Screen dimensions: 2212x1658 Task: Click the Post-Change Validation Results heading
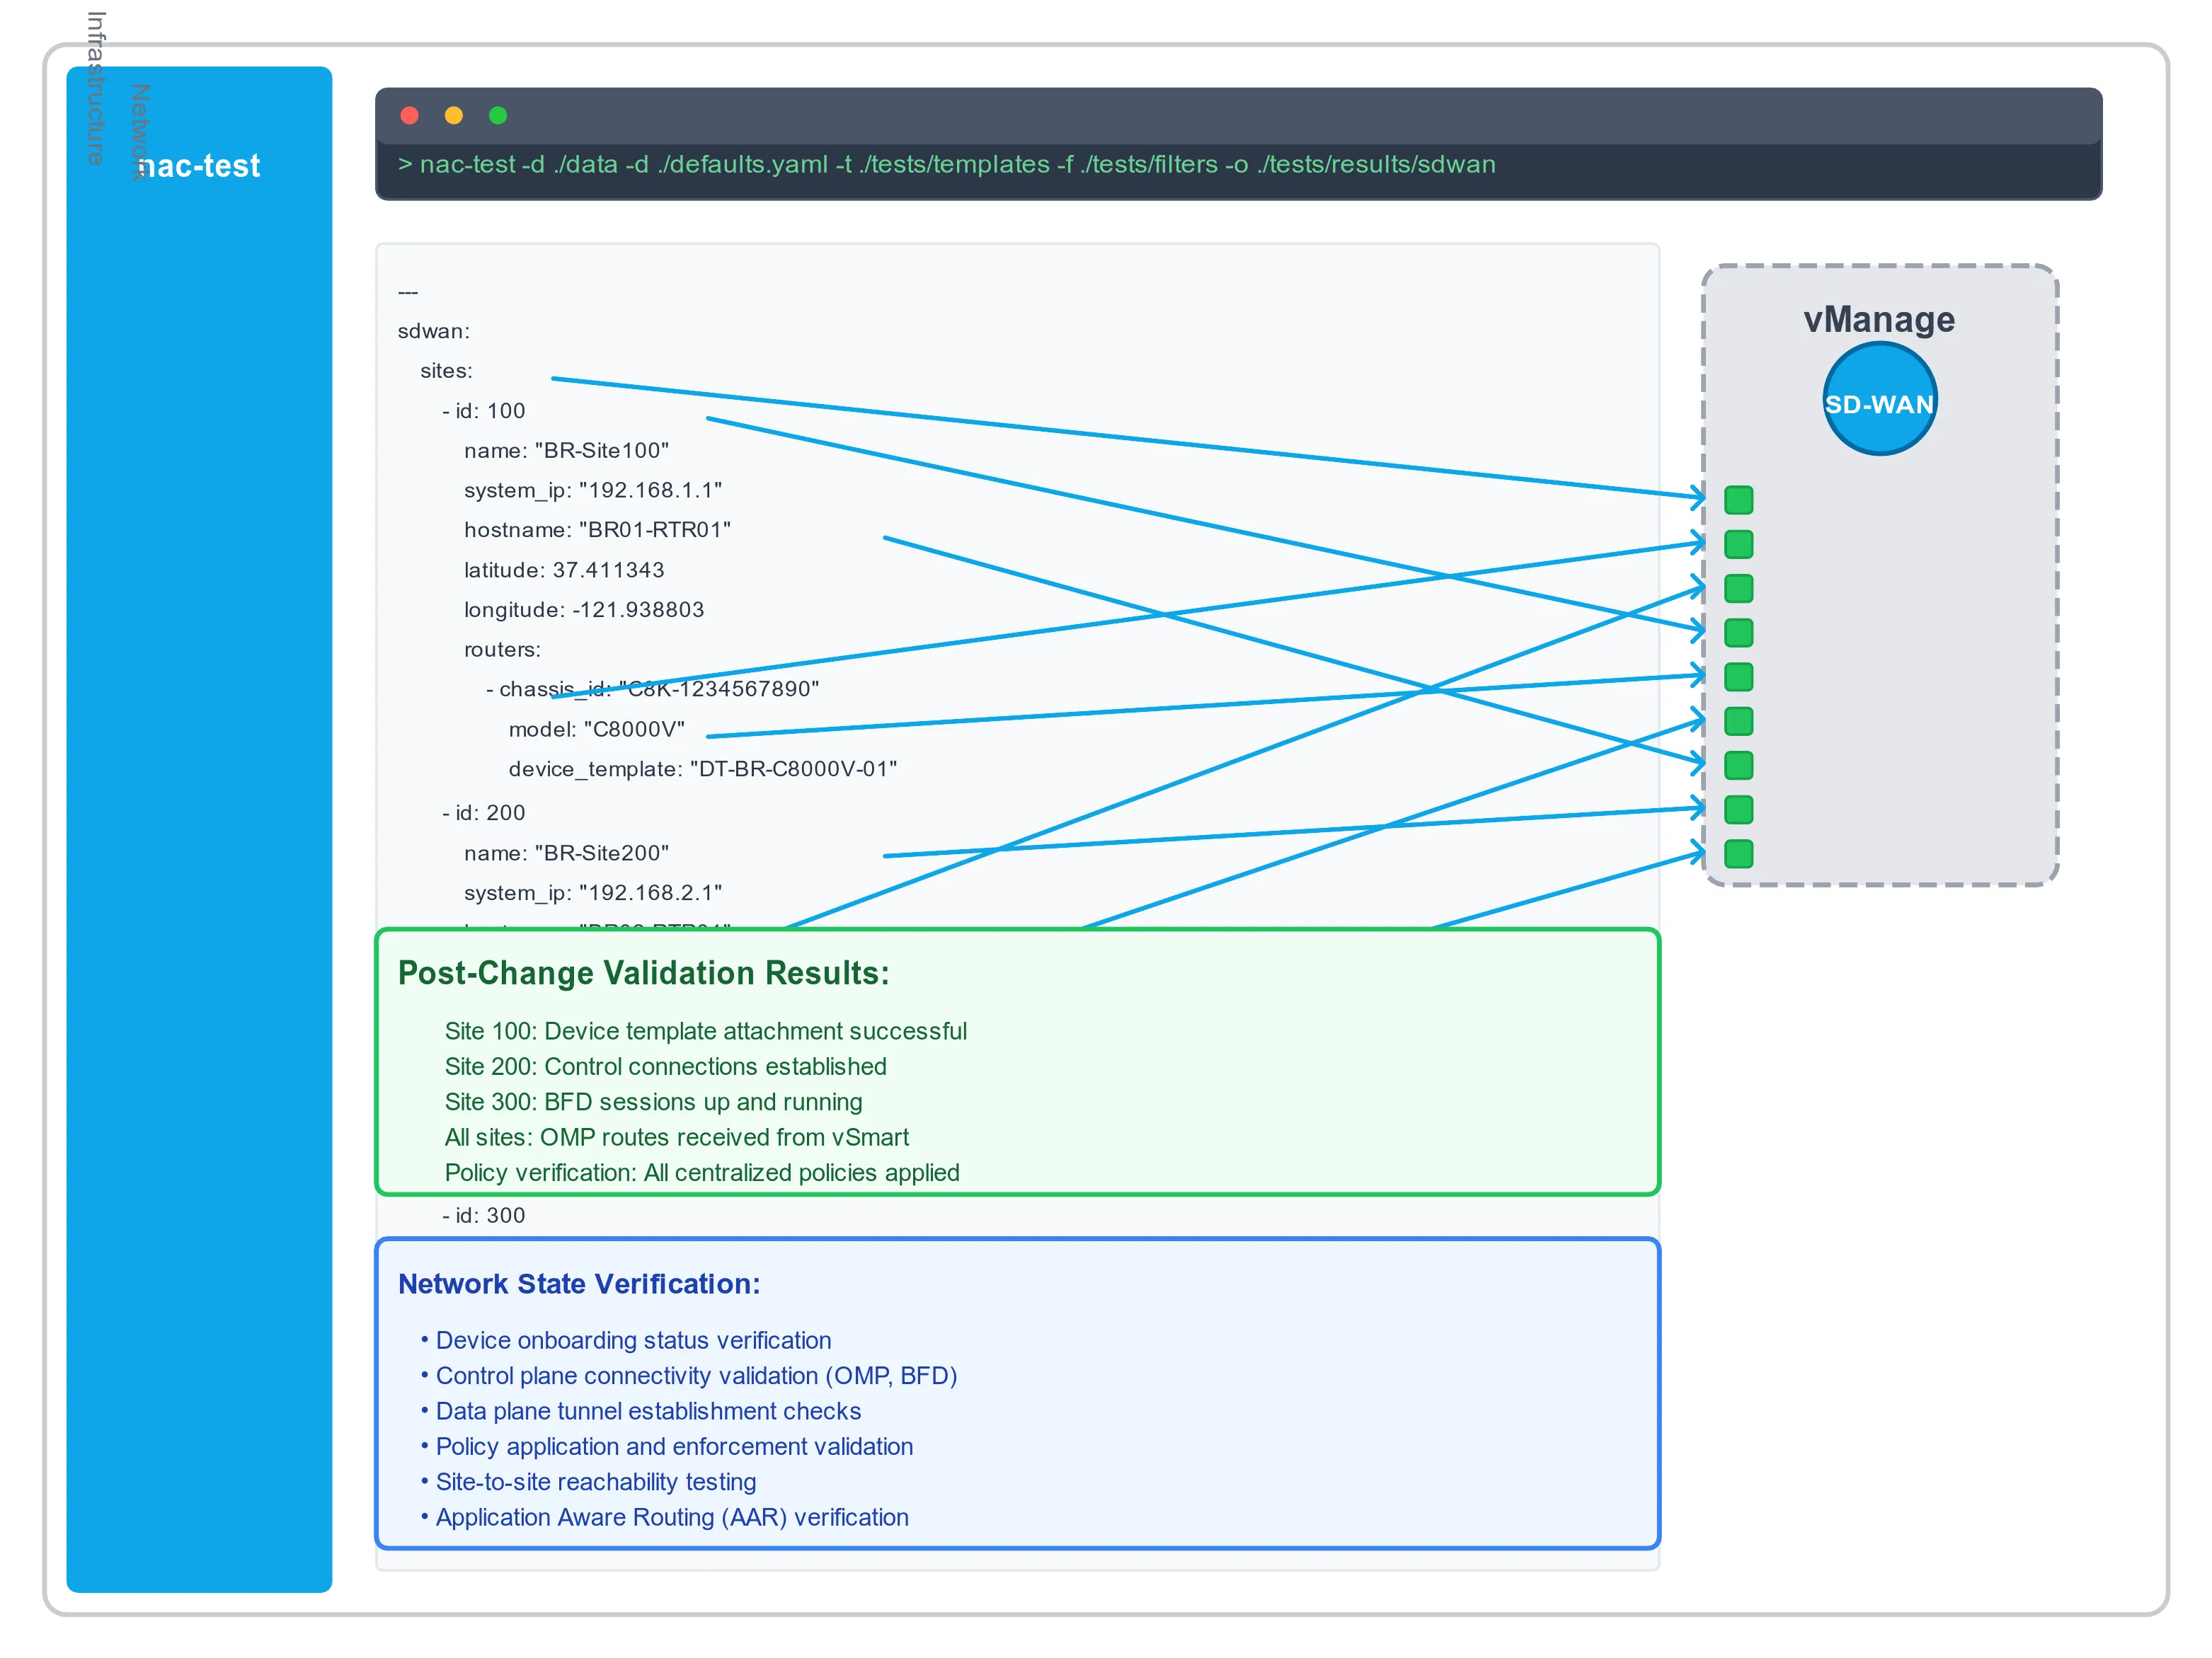pos(643,973)
